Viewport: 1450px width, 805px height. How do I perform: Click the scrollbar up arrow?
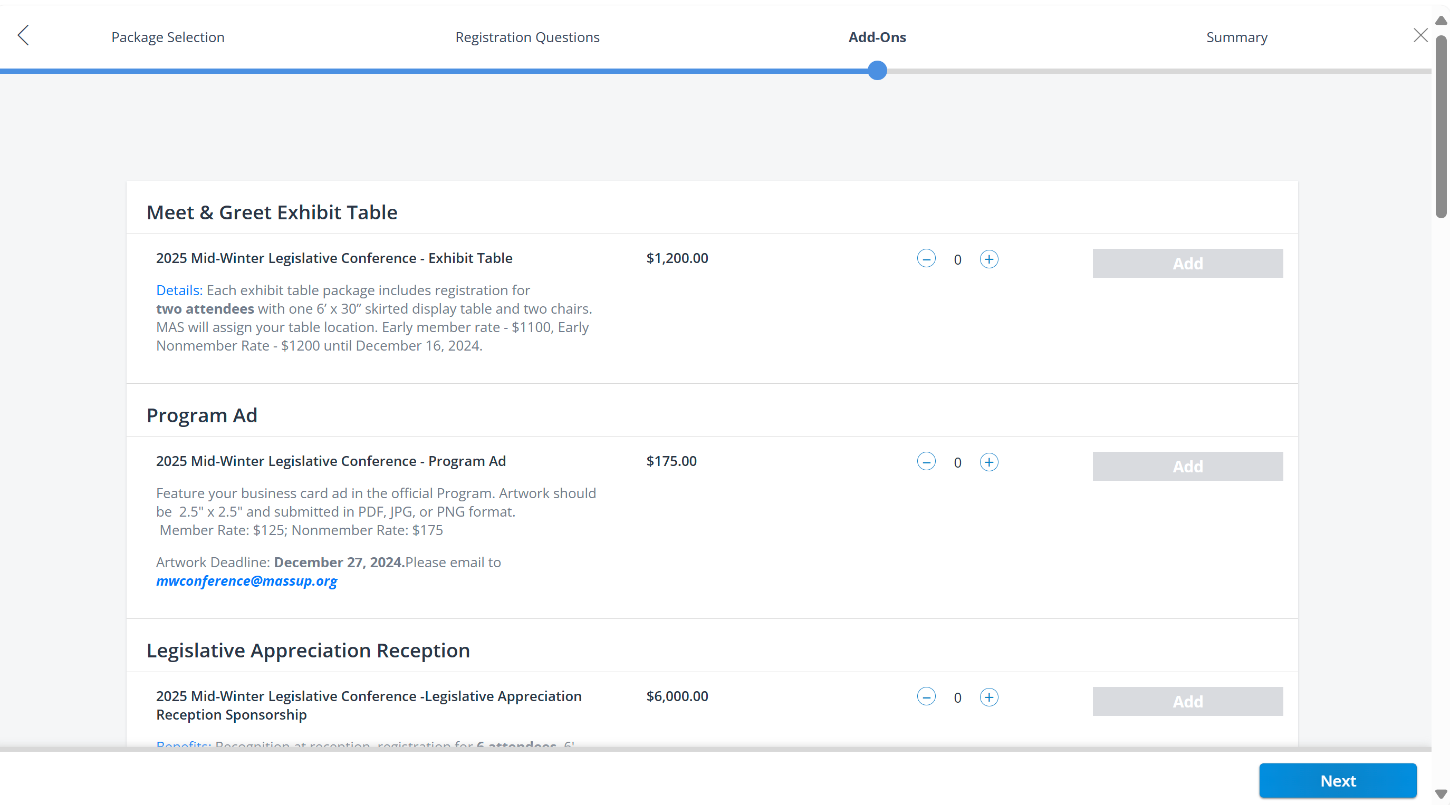tap(1441, 20)
